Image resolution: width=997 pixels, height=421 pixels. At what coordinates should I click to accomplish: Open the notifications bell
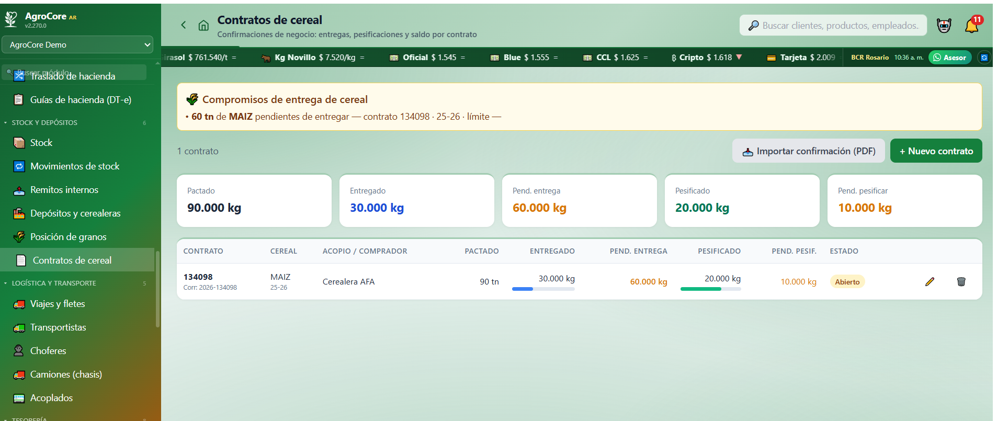pos(971,25)
